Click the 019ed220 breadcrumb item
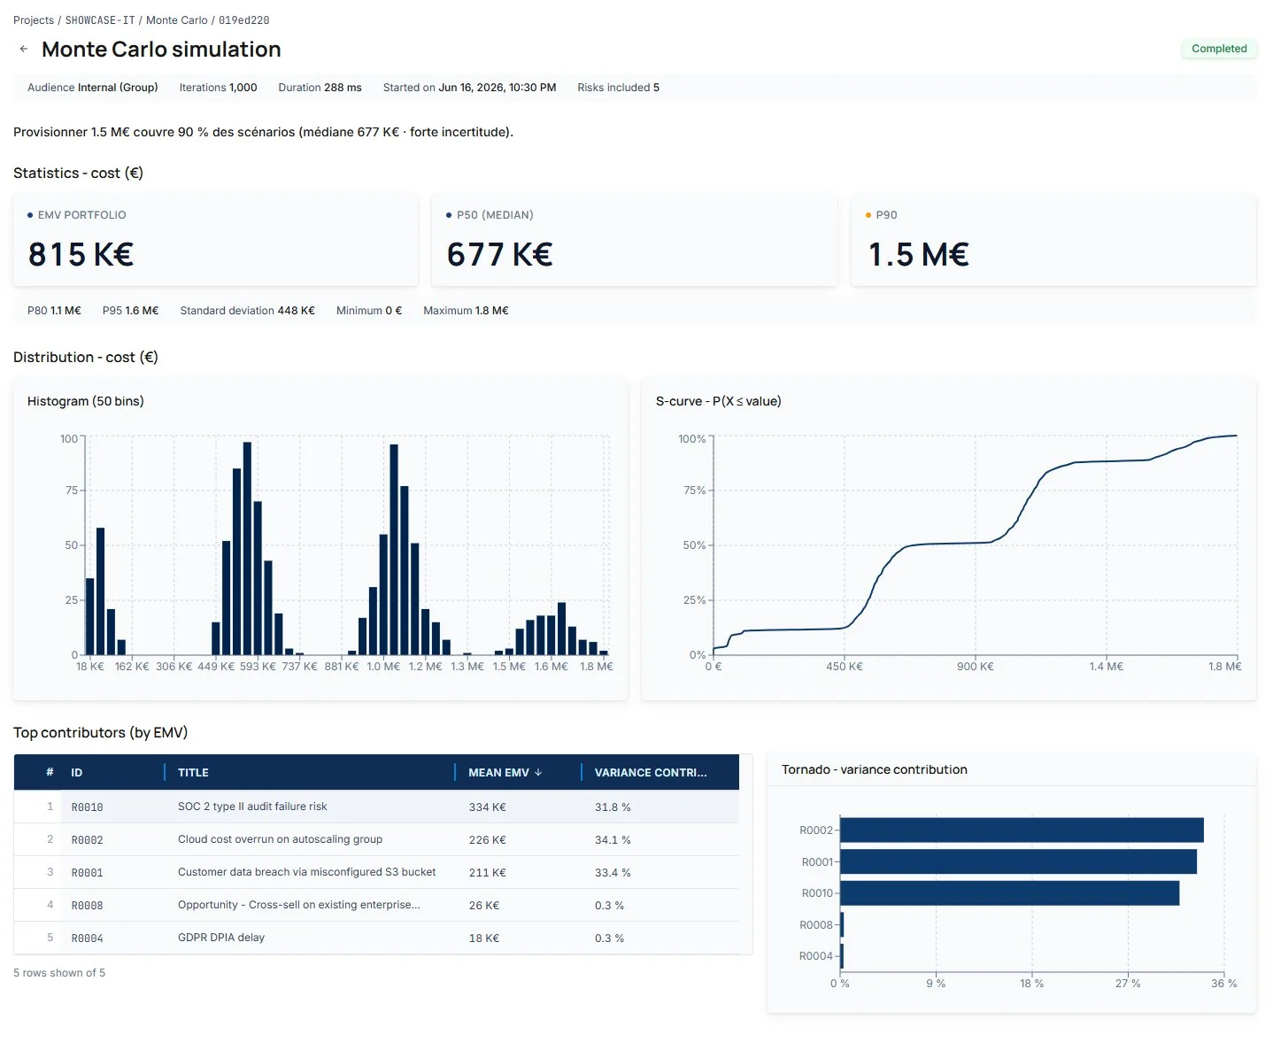1273x1058 pixels. point(244,20)
